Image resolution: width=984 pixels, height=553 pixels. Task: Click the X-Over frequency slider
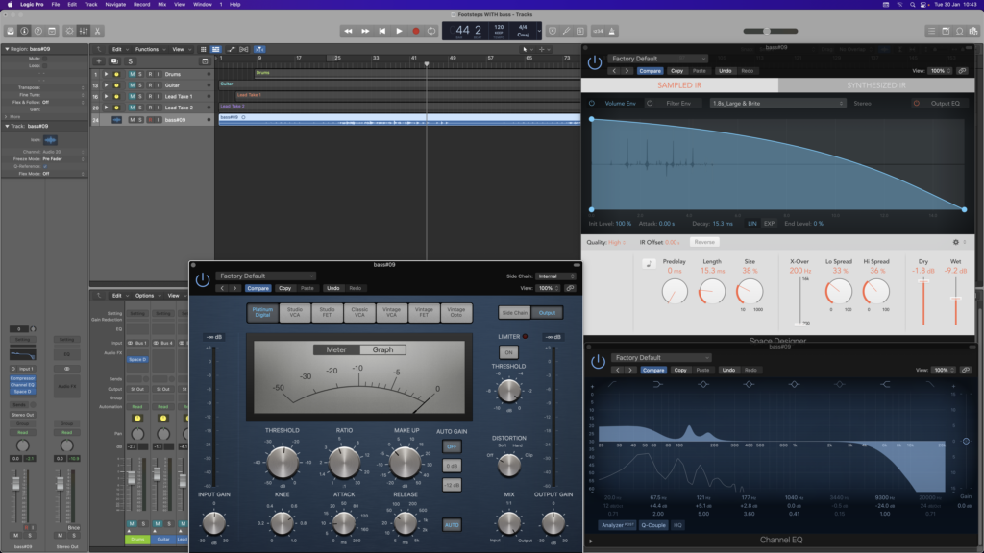click(x=800, y=302)
